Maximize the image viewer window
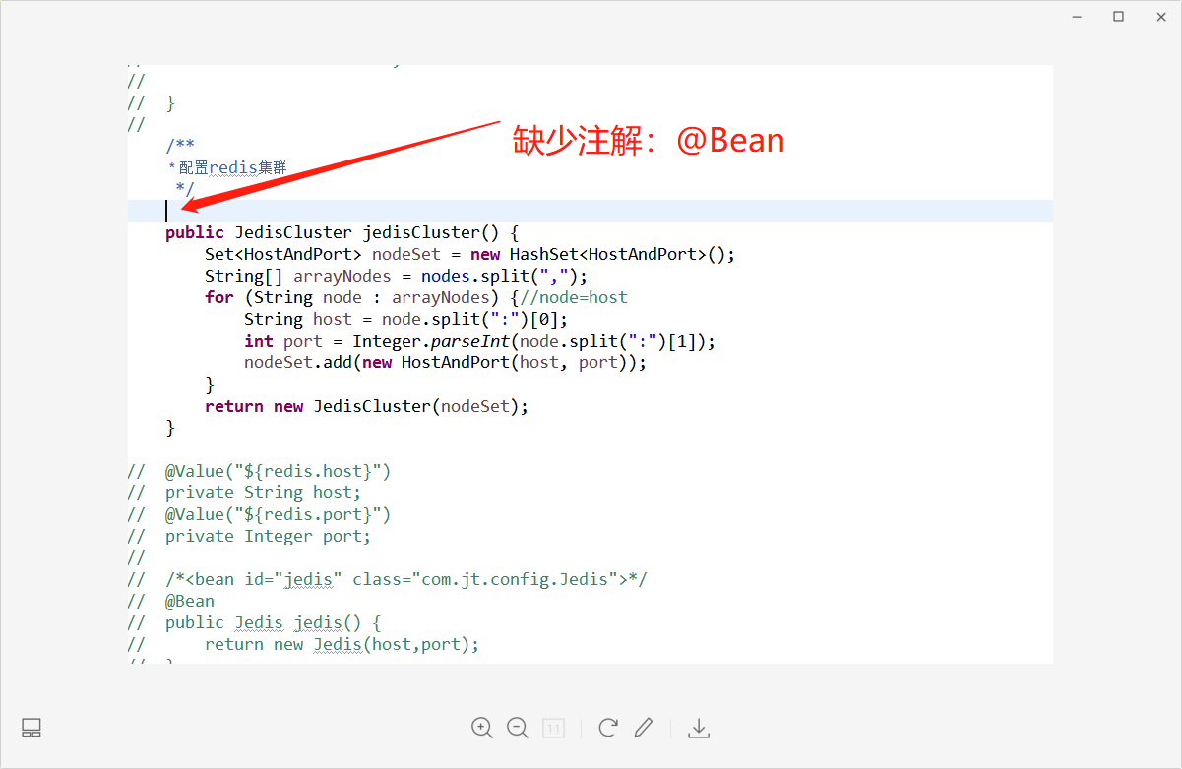This screenshot has width=1182, height=769. (1118, 16)
